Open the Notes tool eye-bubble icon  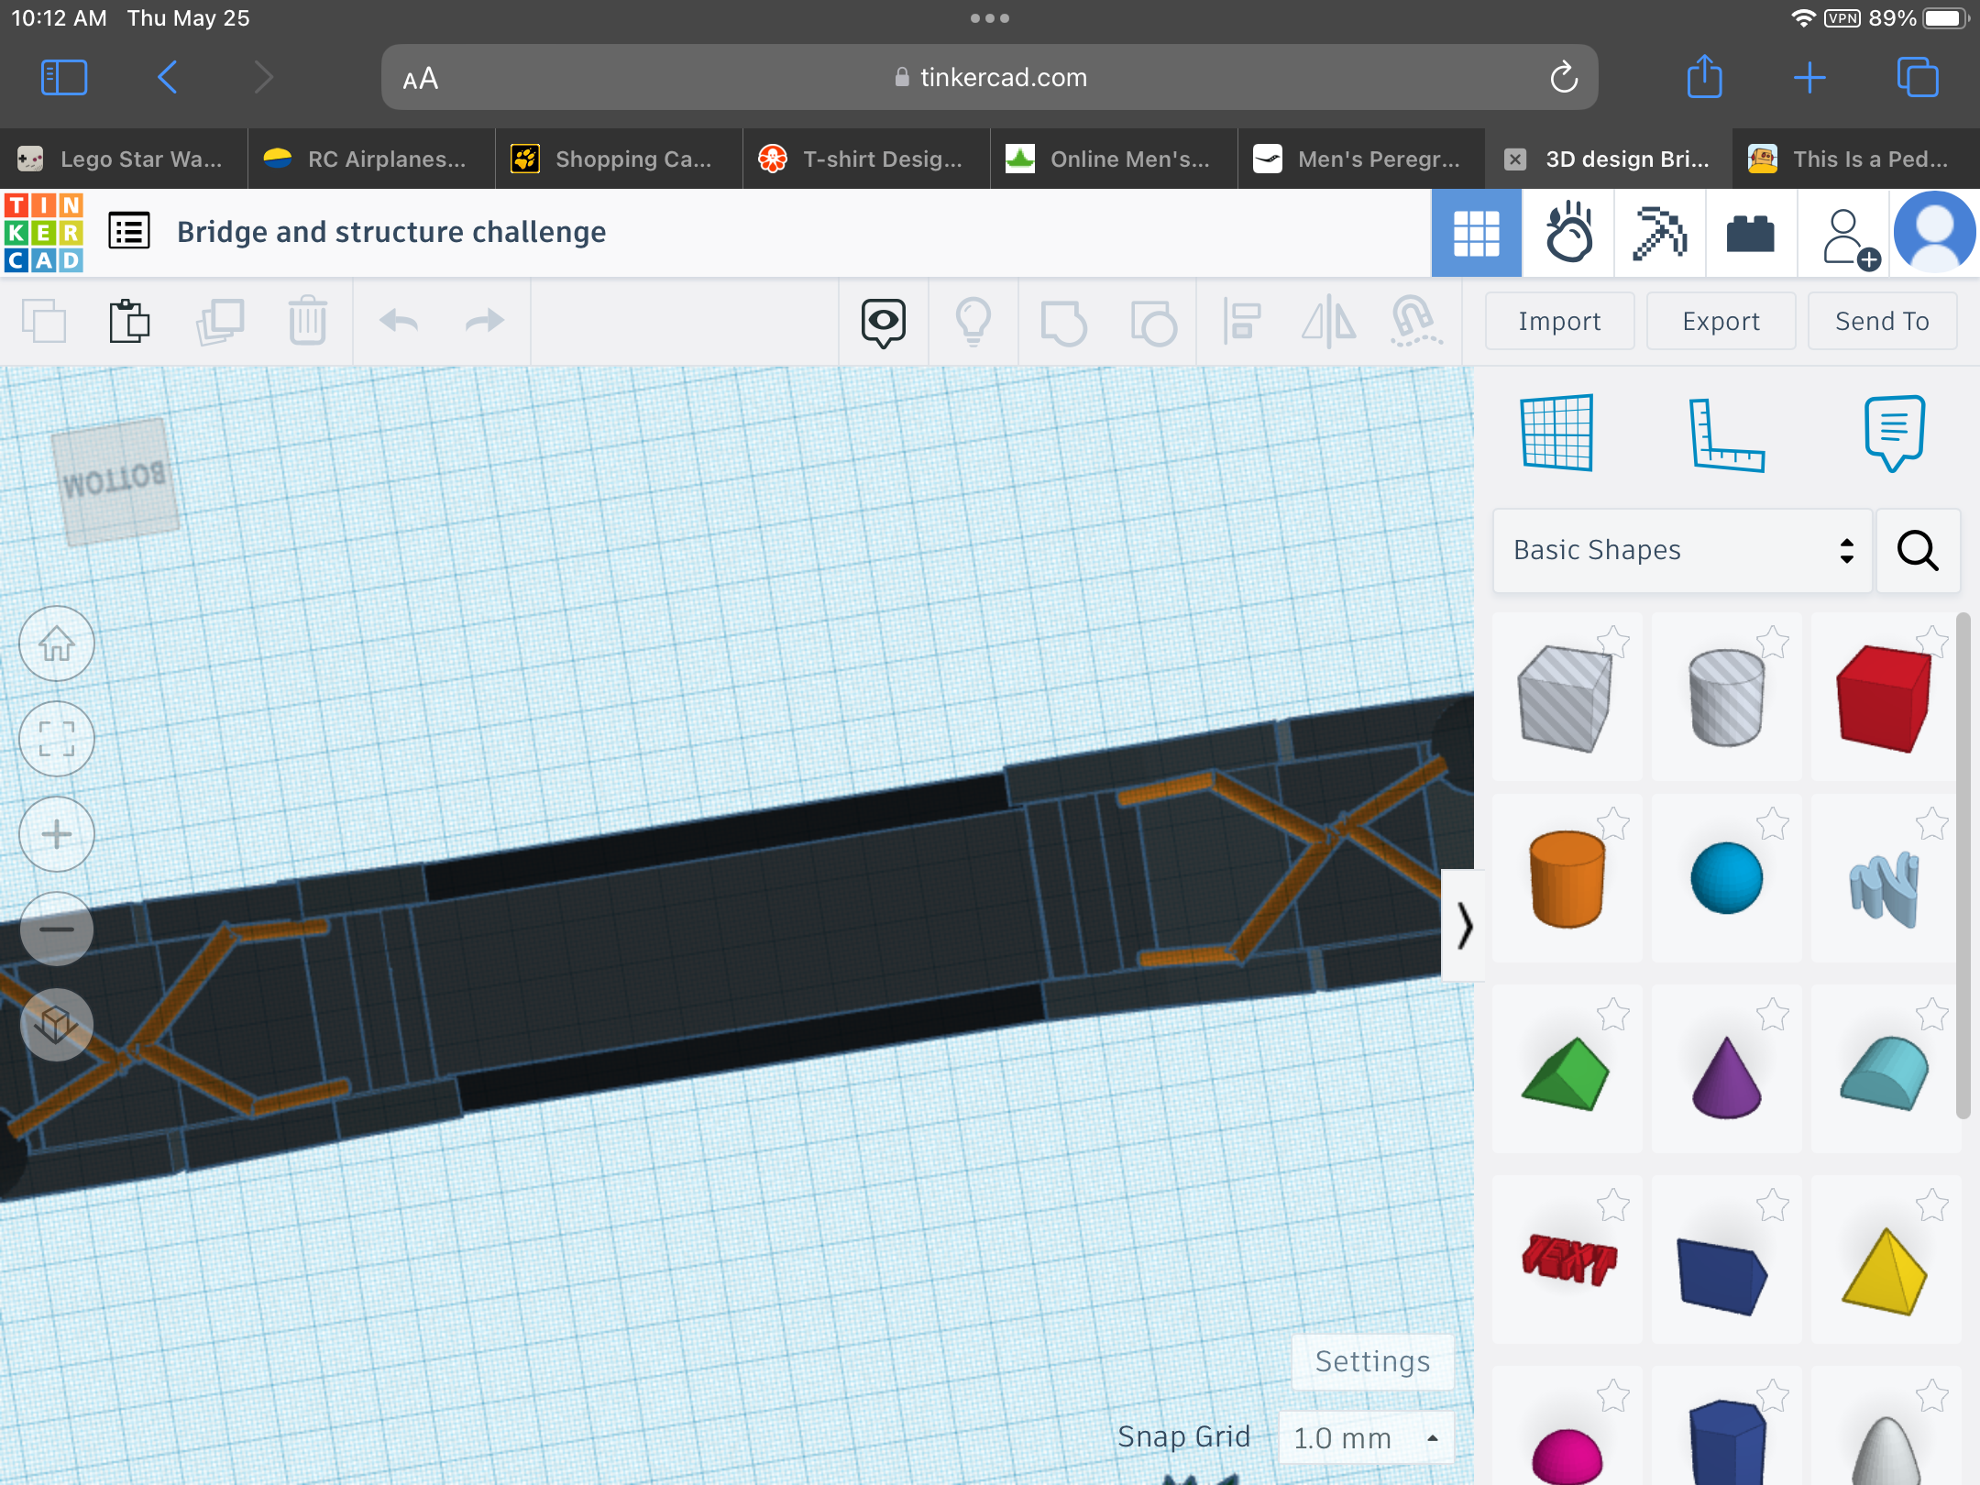(884, 323)
